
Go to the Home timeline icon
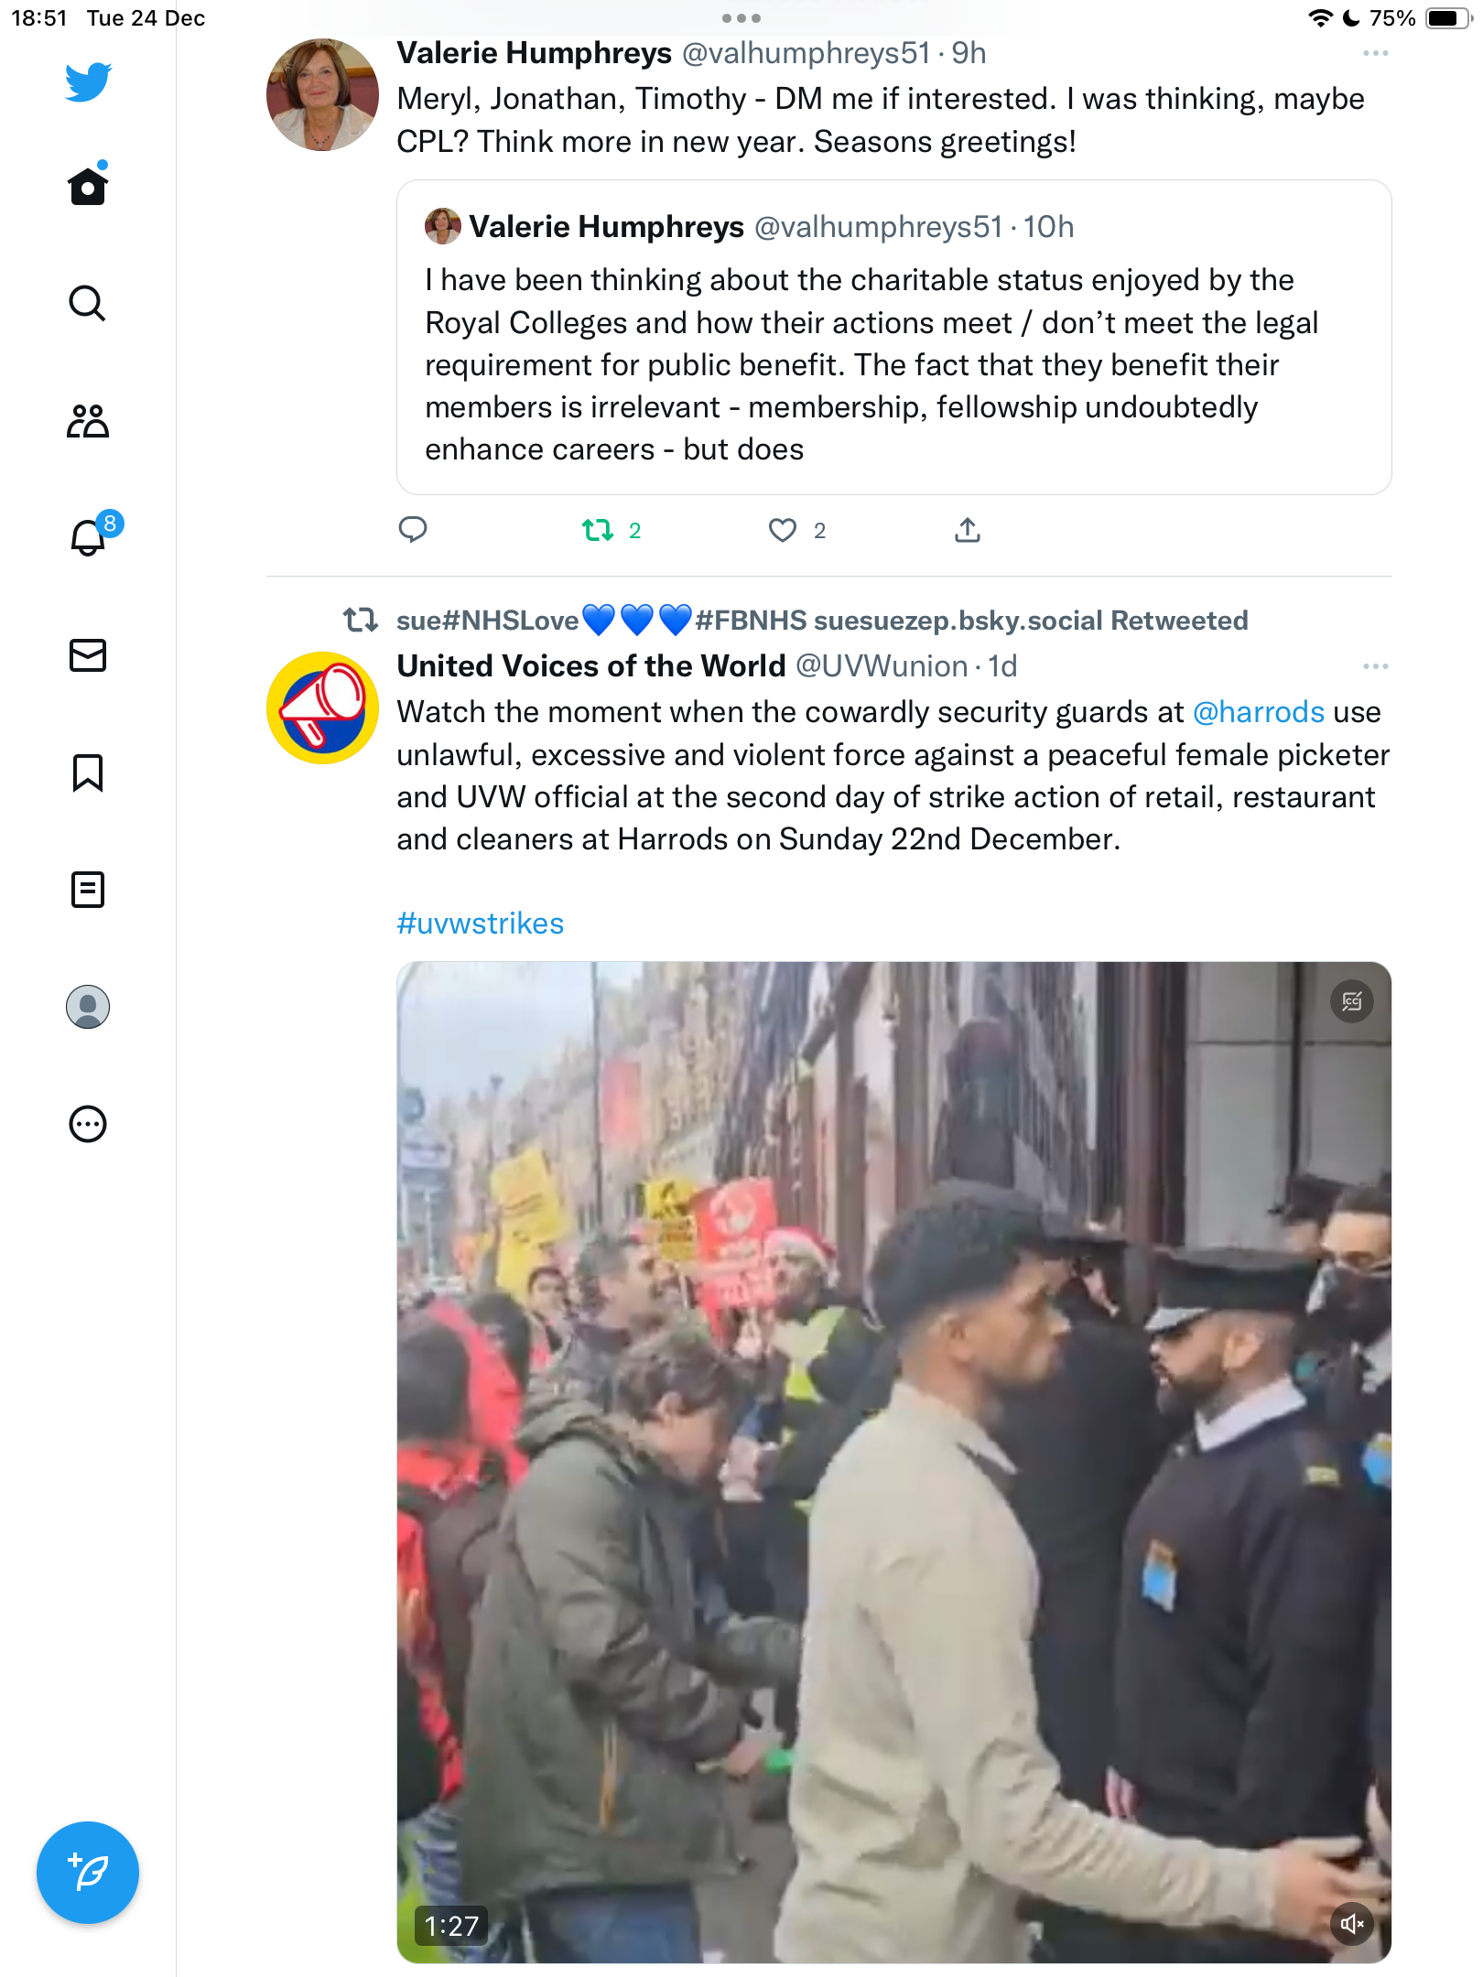(88, 186)
